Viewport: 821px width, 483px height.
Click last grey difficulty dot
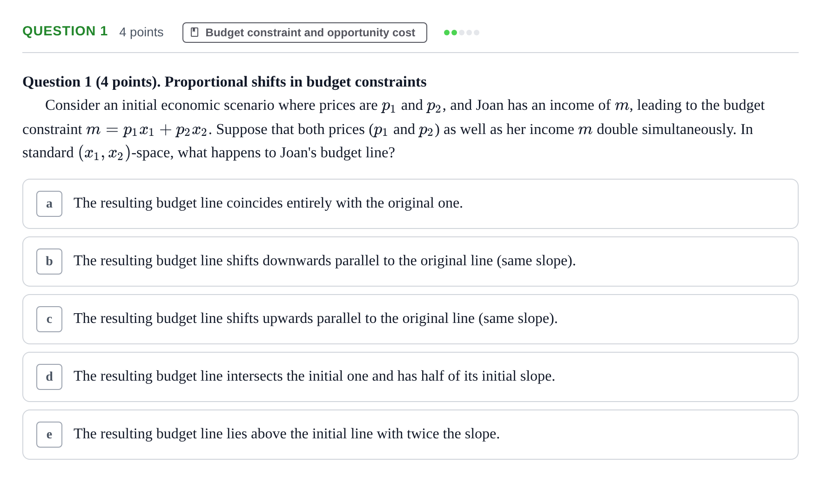point(477,33)
